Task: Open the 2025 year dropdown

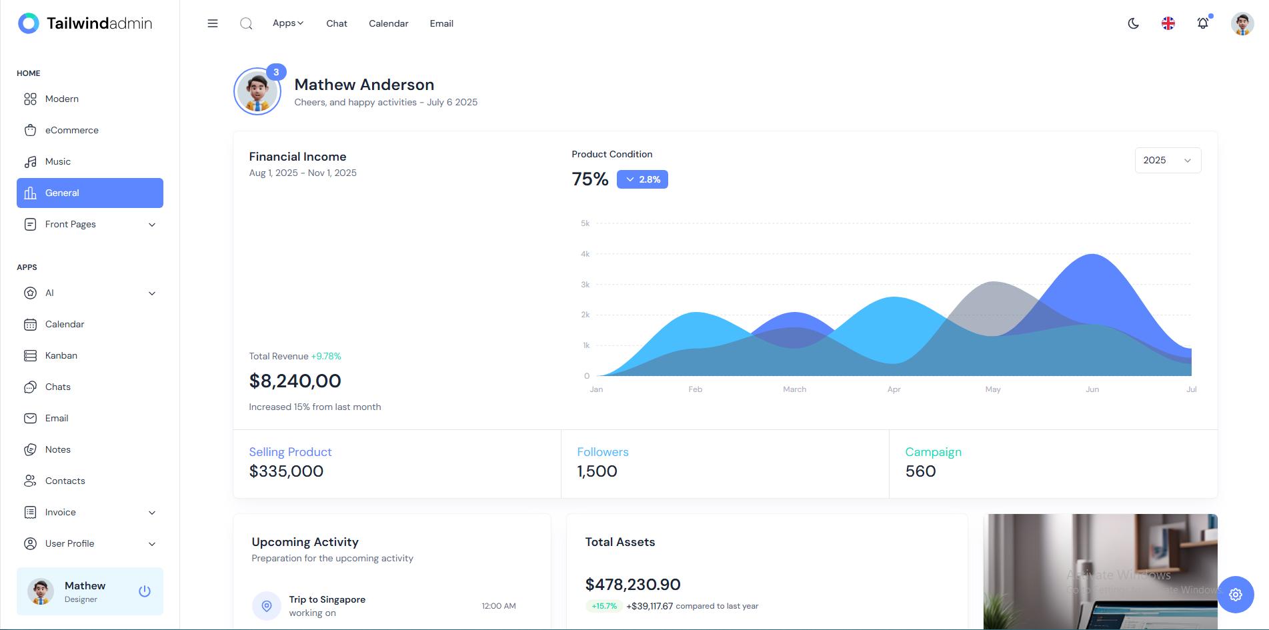Action: tap(1167, 161)
